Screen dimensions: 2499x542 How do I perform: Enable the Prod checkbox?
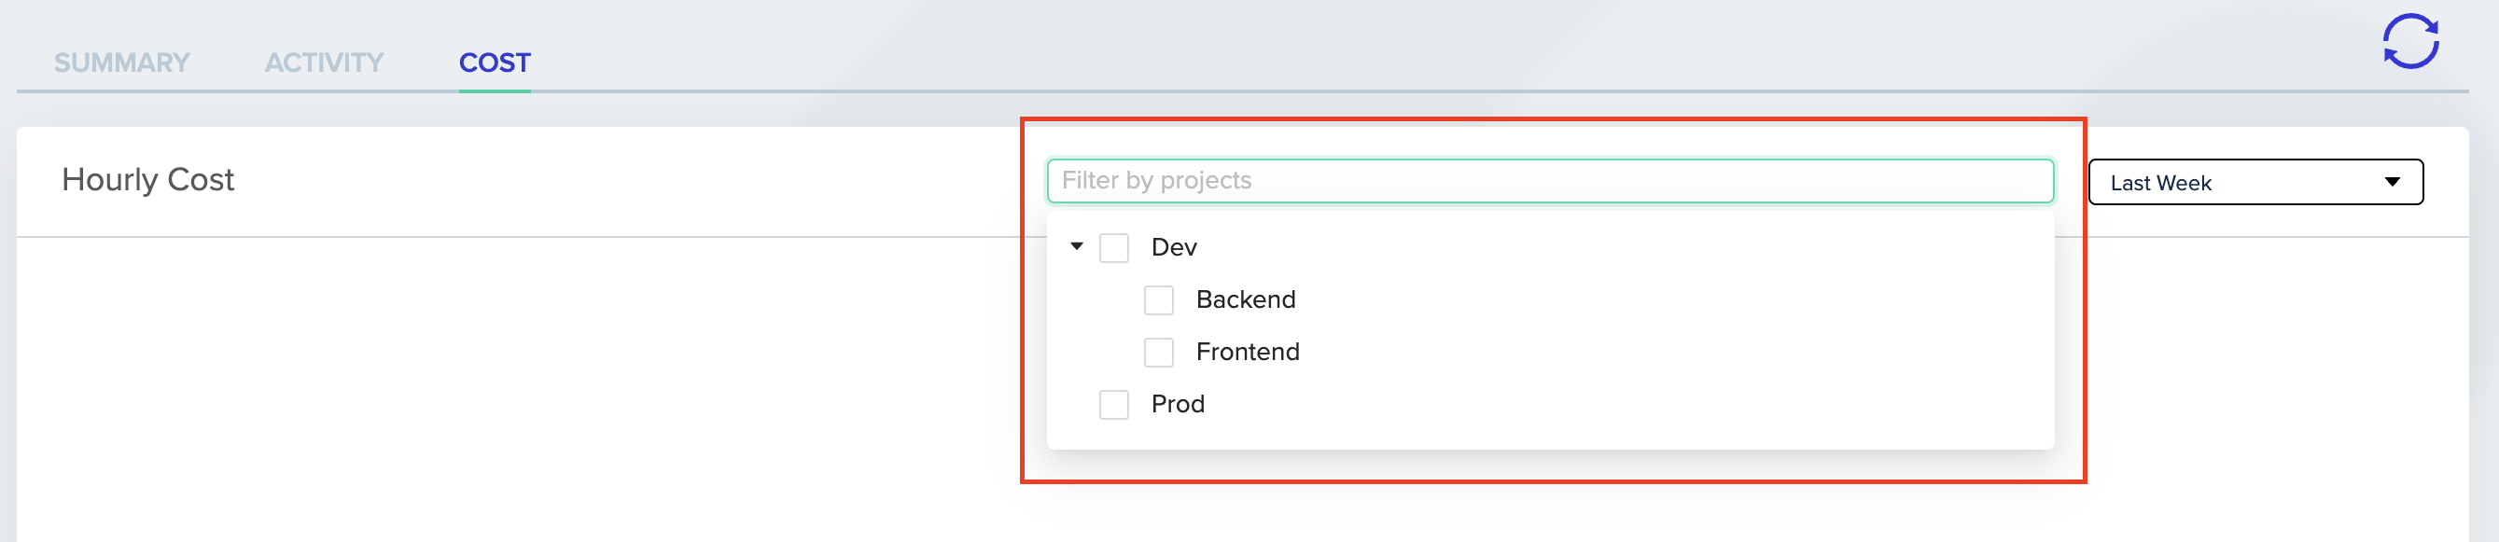[x=1113, y=403]
